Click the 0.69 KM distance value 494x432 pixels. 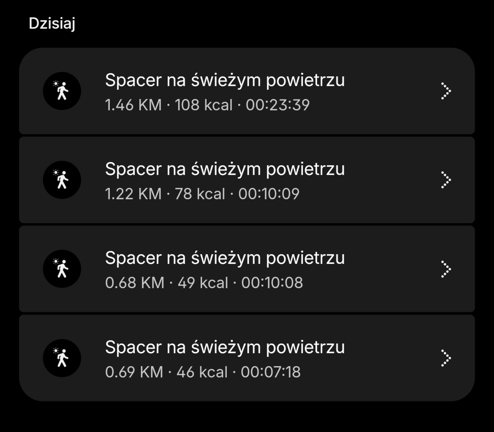(x=134, y=372)
